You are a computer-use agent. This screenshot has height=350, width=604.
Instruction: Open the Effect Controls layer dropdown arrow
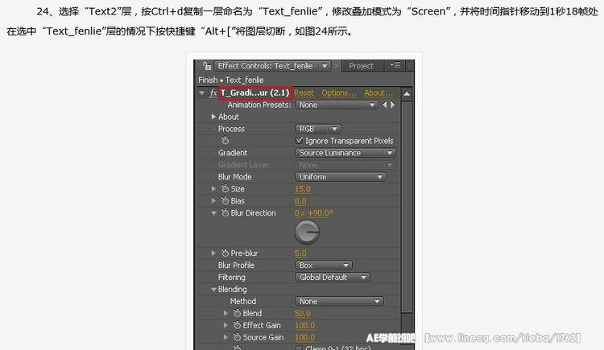(x=325, y=66)
